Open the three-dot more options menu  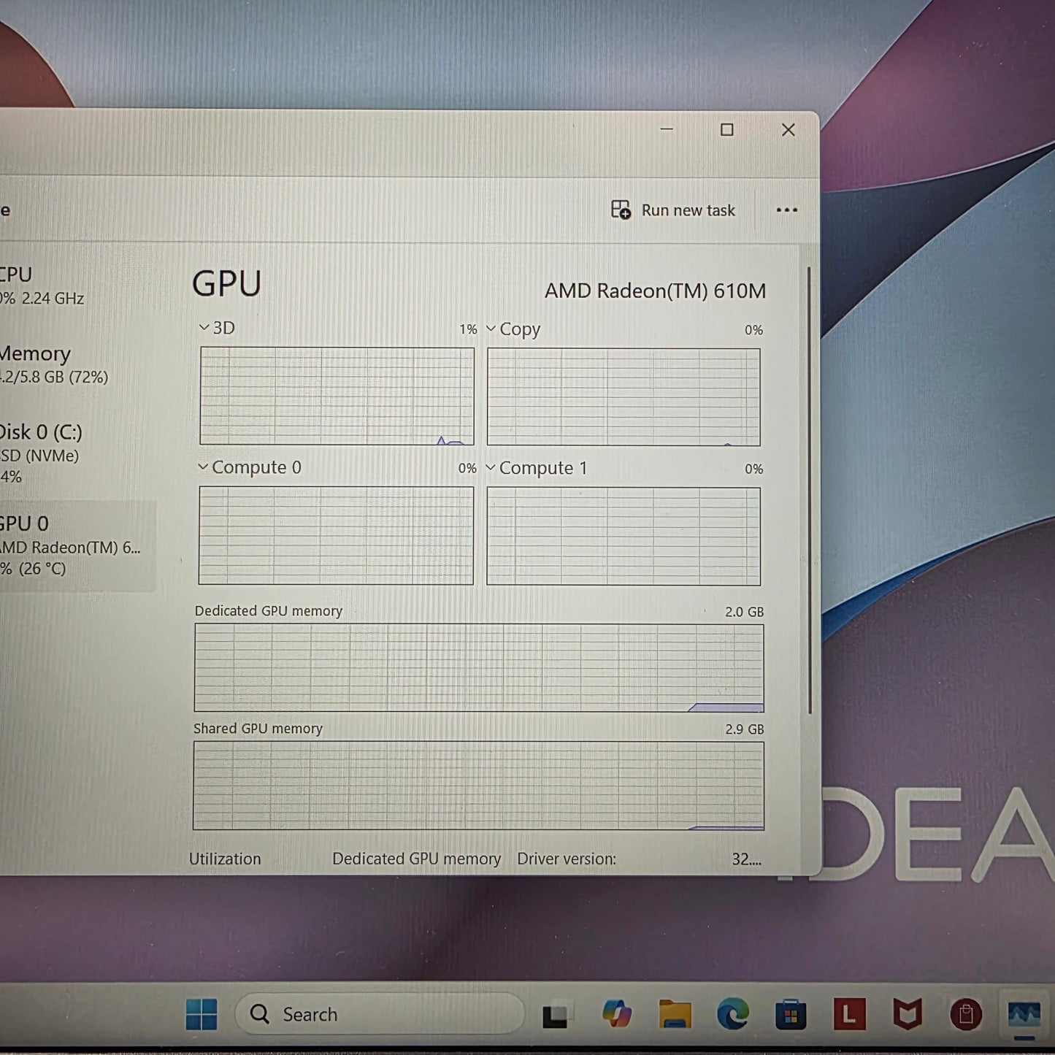tap(786, 210)
